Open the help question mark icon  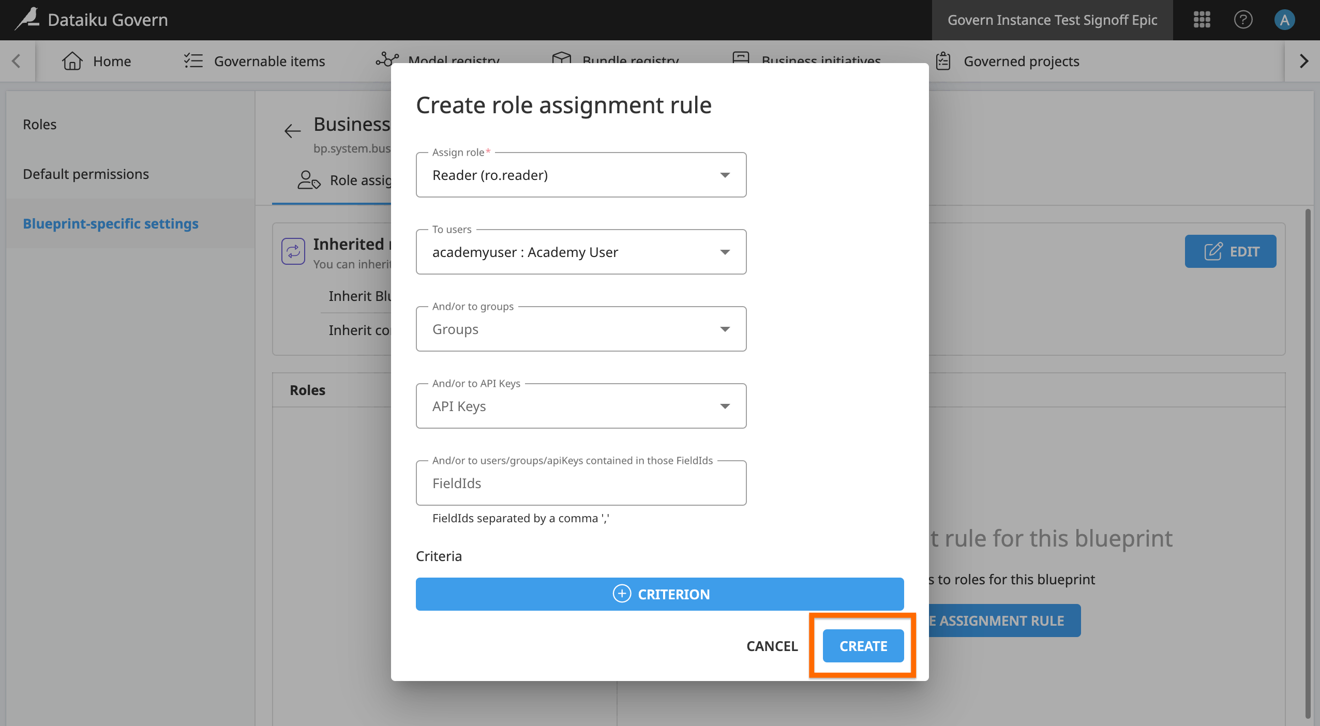[1243, 20]
